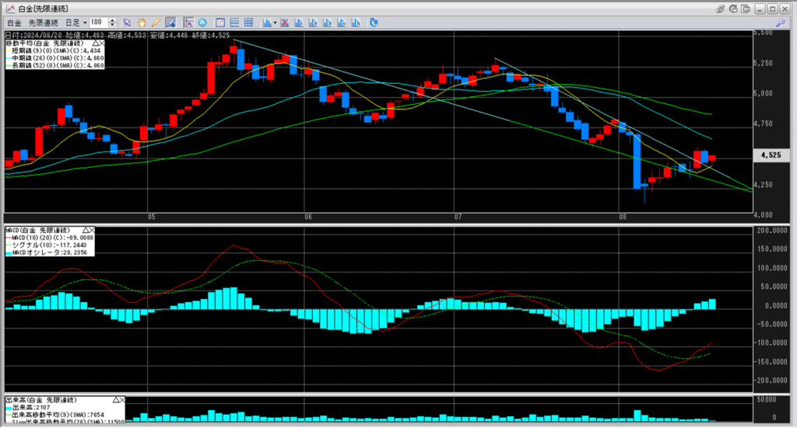Screen dimensions: 797x428
Task: Expand the chart indicator dropdown arrow
Action: [x=276, y=23]
